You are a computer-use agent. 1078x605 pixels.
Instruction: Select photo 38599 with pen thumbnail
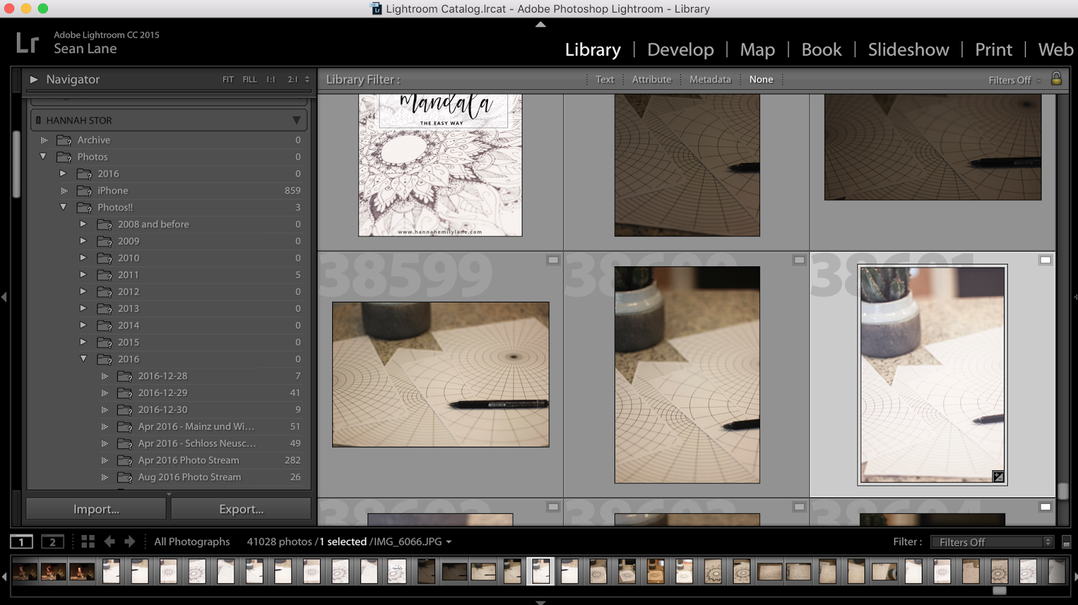(441, 375)
